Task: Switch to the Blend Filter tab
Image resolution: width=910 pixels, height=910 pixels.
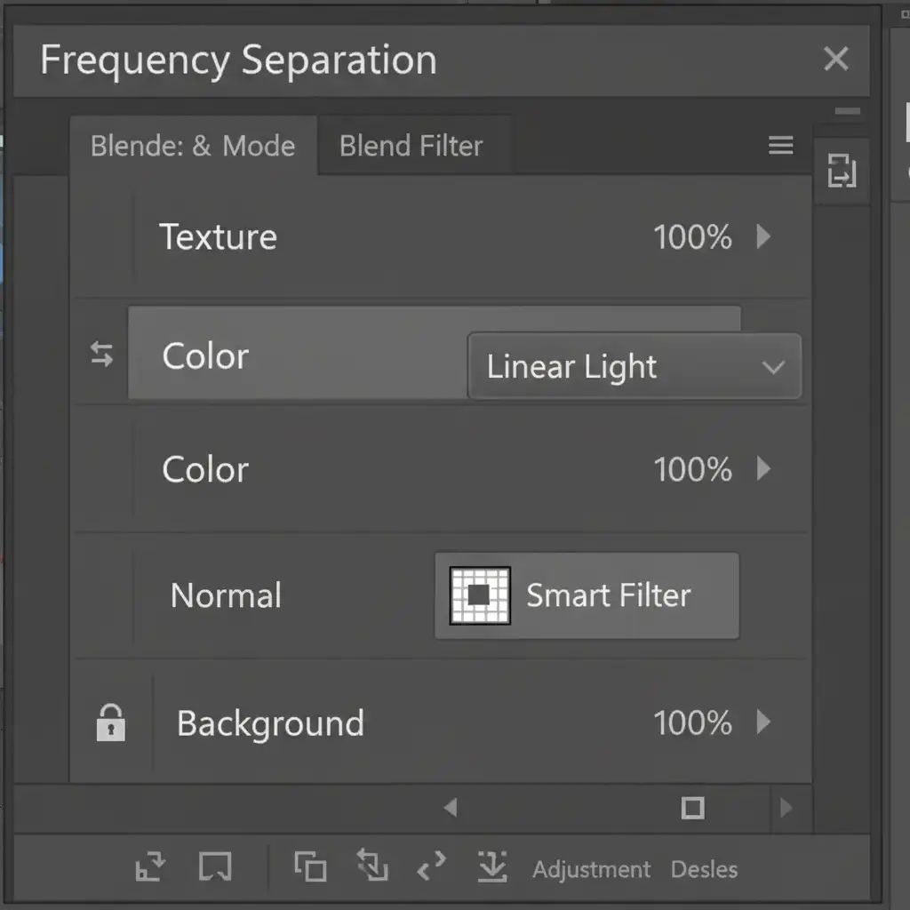Action: point(411,146)
